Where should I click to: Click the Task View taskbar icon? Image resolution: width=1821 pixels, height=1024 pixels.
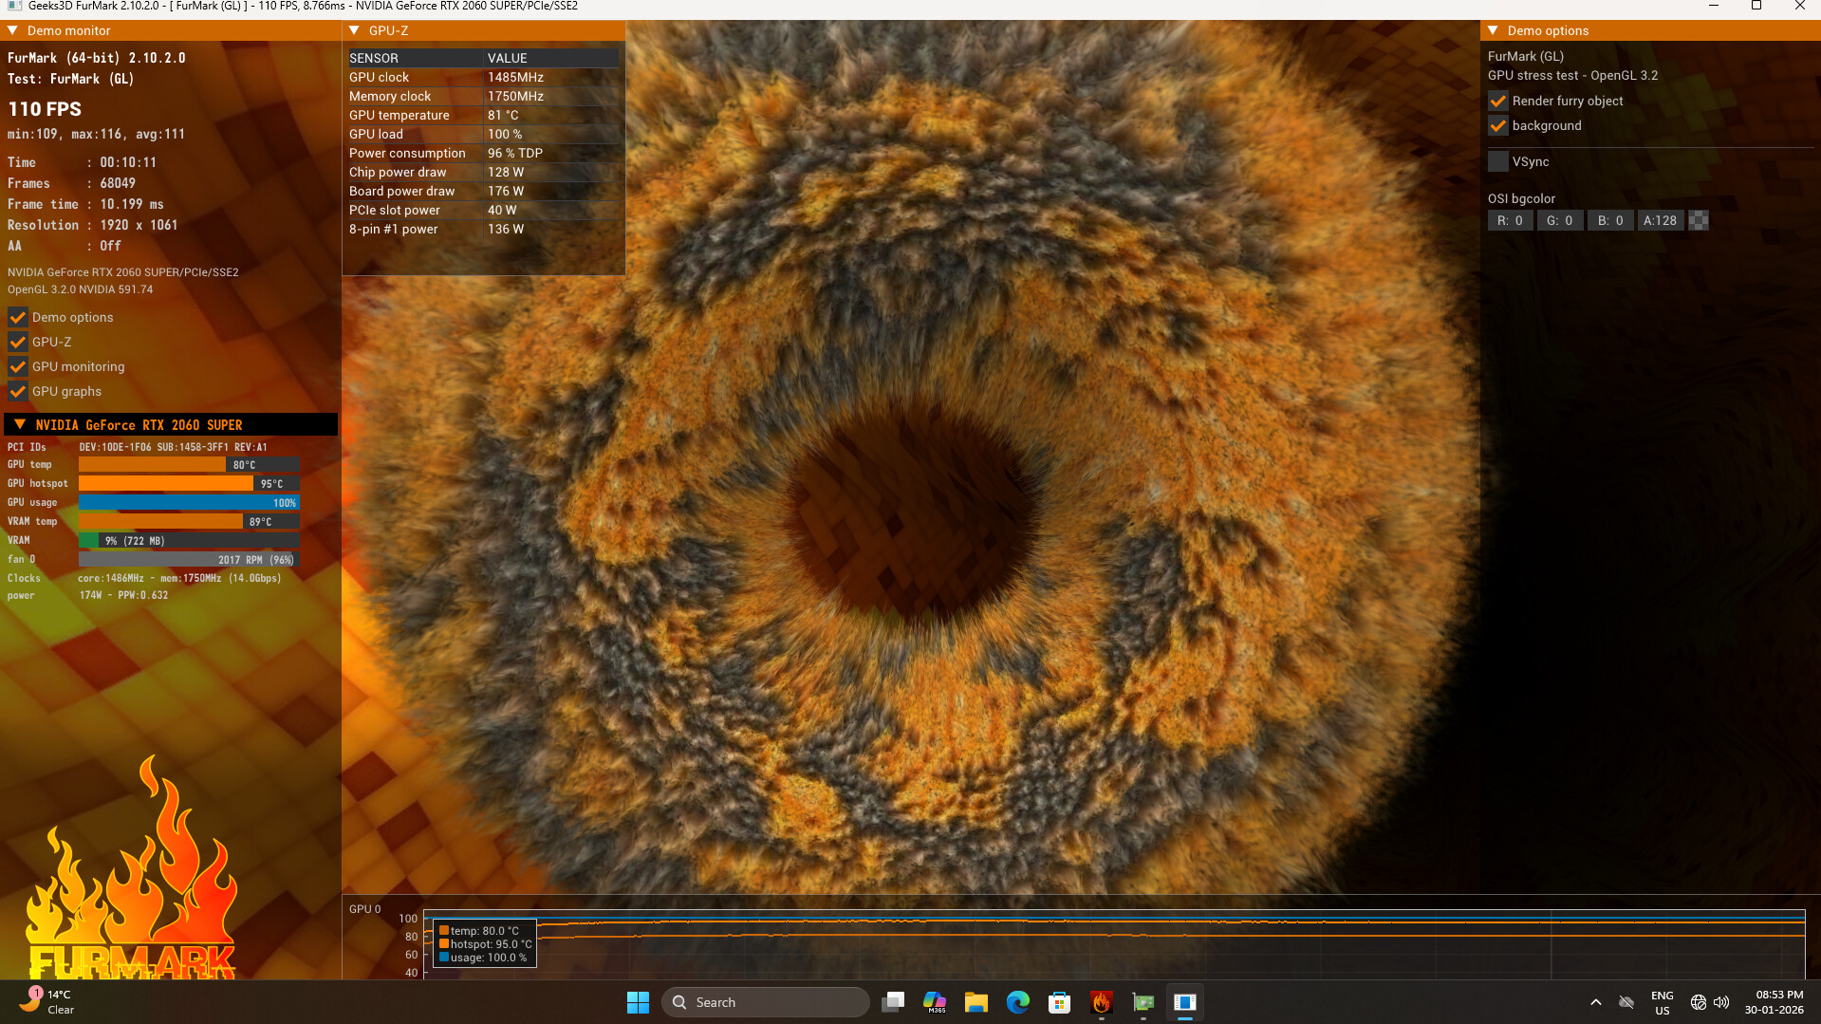[892, 1002]
